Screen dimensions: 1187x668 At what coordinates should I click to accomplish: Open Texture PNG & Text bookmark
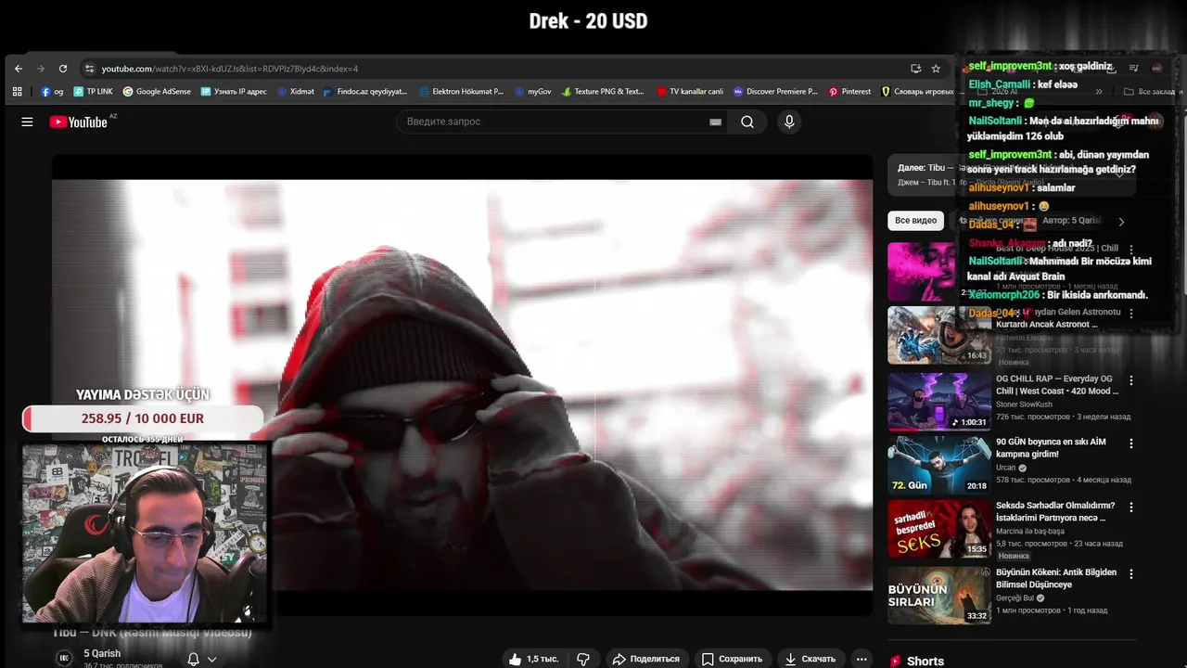tap(603, 92)
